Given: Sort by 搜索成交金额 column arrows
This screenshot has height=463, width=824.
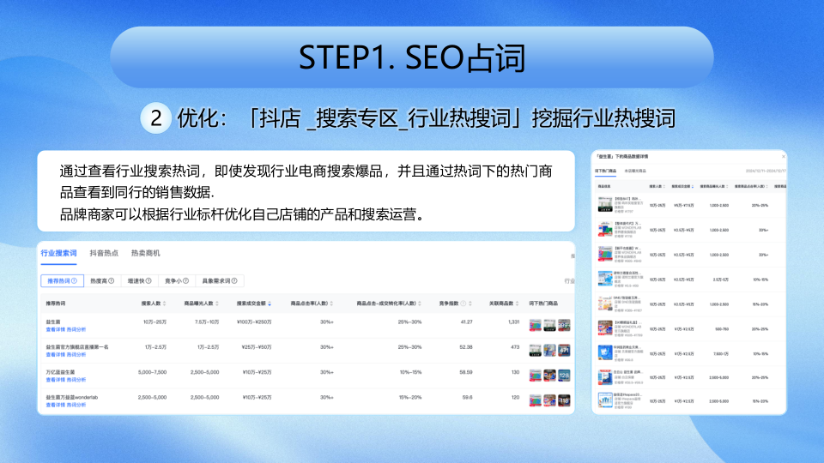Looking at the screenshot, I should (x=270, y=304).
